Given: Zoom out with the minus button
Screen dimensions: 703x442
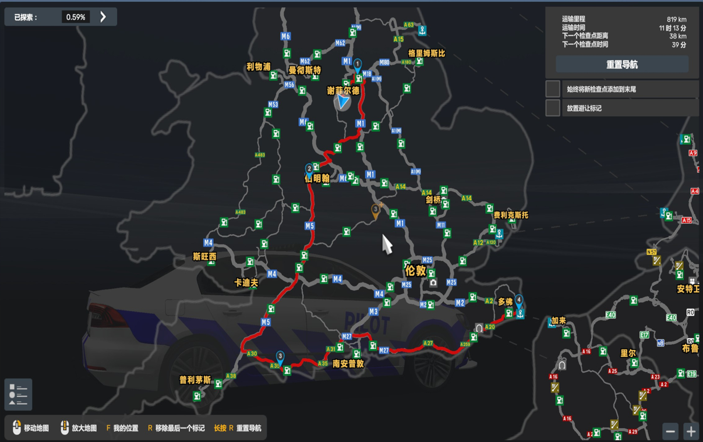Looking at the screenshot, I should pyautogui.click(x=670, y=431).
